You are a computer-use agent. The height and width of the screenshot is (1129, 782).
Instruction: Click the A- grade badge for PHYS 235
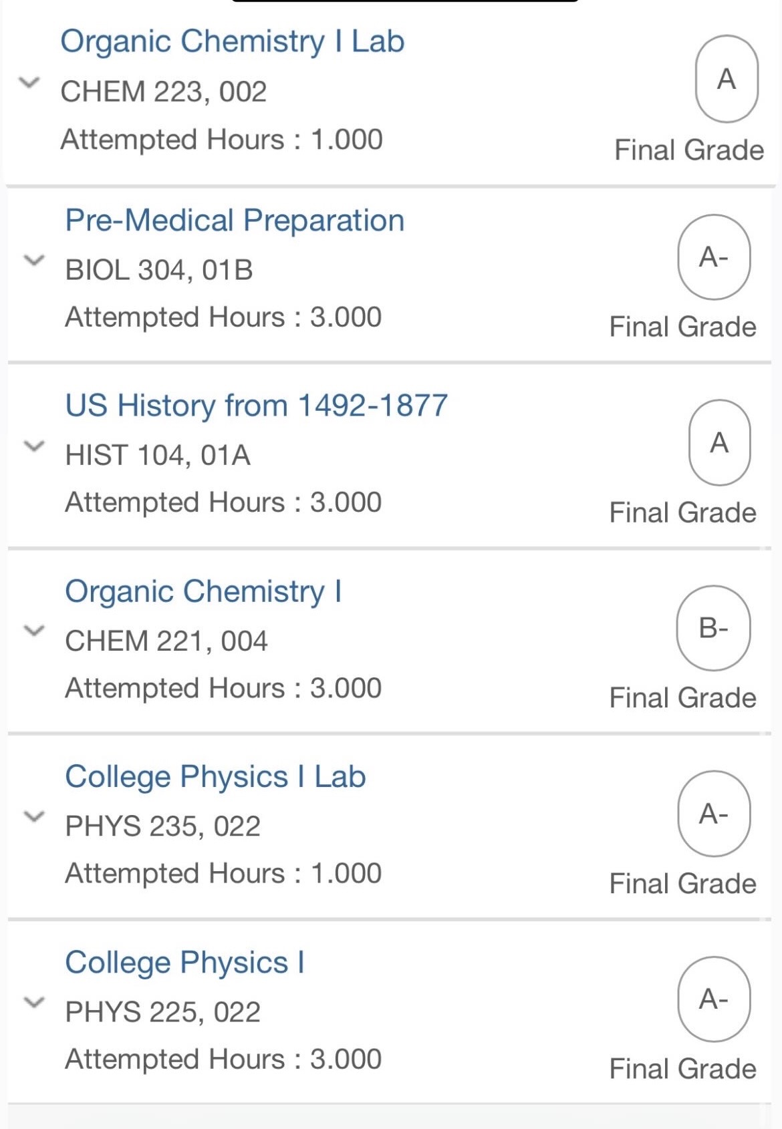[x=714, y=814]
